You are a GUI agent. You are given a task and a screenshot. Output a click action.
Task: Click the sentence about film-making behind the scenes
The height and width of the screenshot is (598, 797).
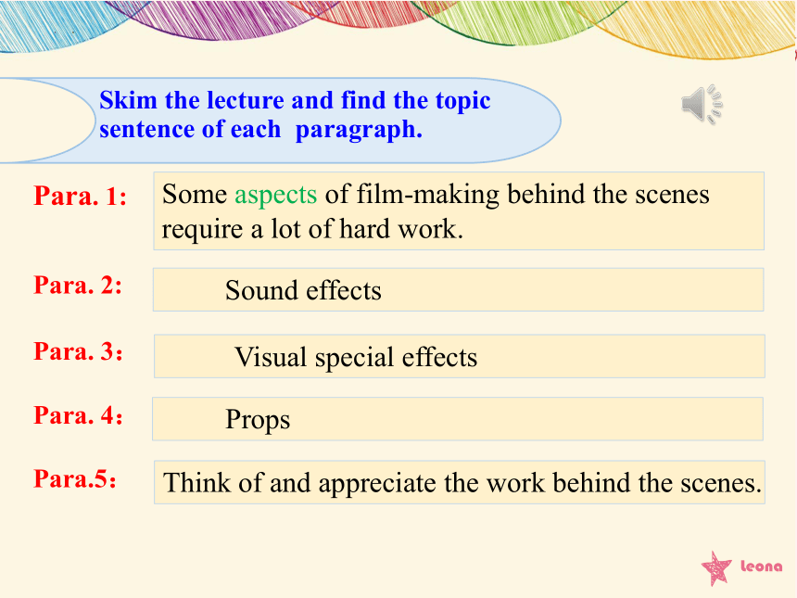pos(459,211)
